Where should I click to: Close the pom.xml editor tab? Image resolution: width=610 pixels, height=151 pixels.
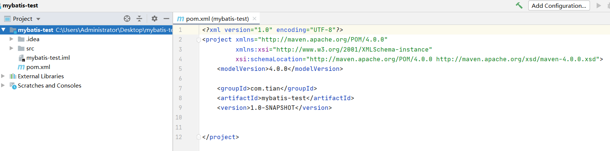click(254, 19)
